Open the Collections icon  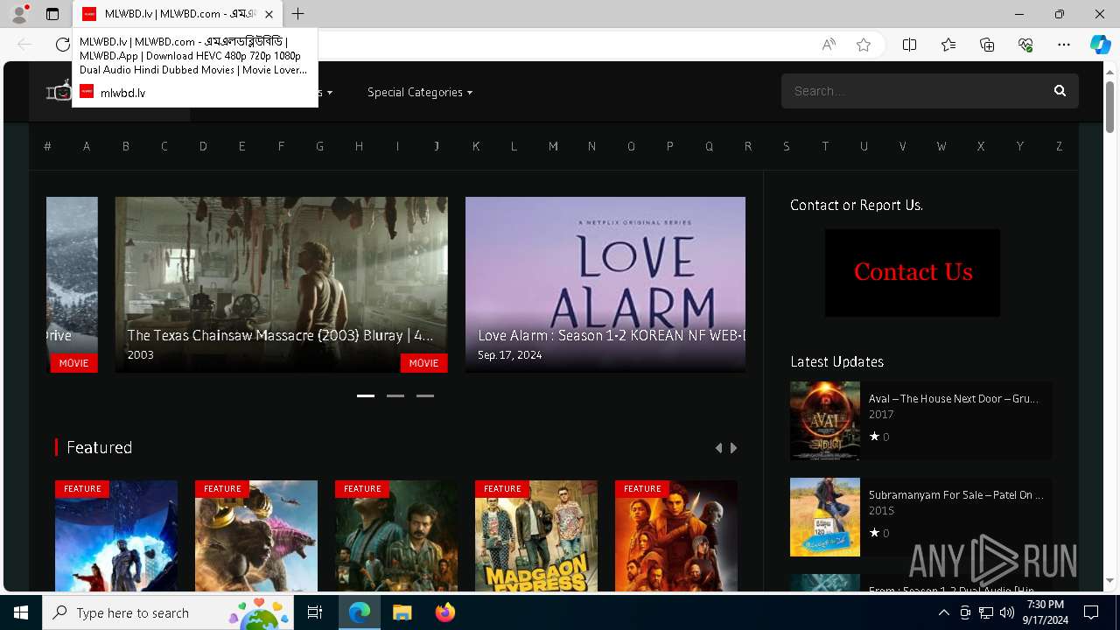(987, 45)
